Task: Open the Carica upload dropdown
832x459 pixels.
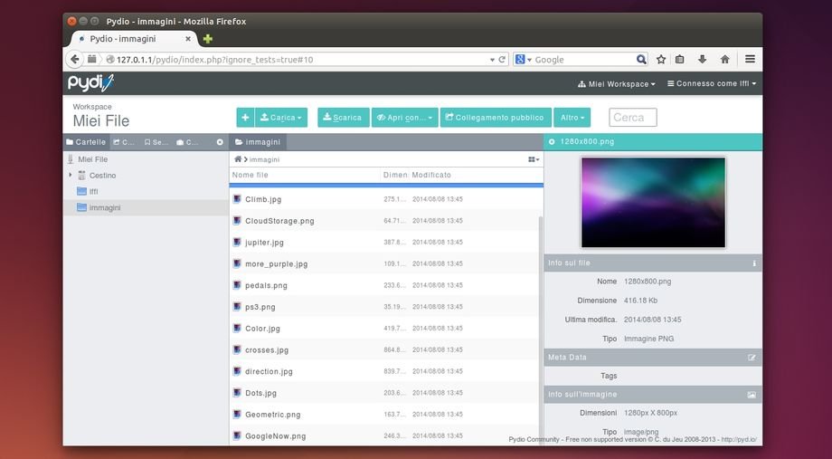Action: (282, 118)
